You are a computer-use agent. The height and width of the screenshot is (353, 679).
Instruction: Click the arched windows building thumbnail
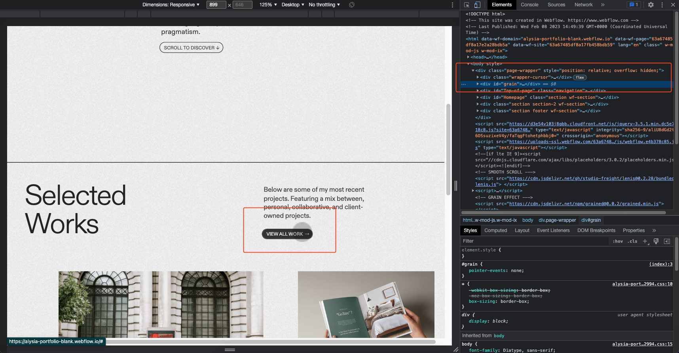161,304
